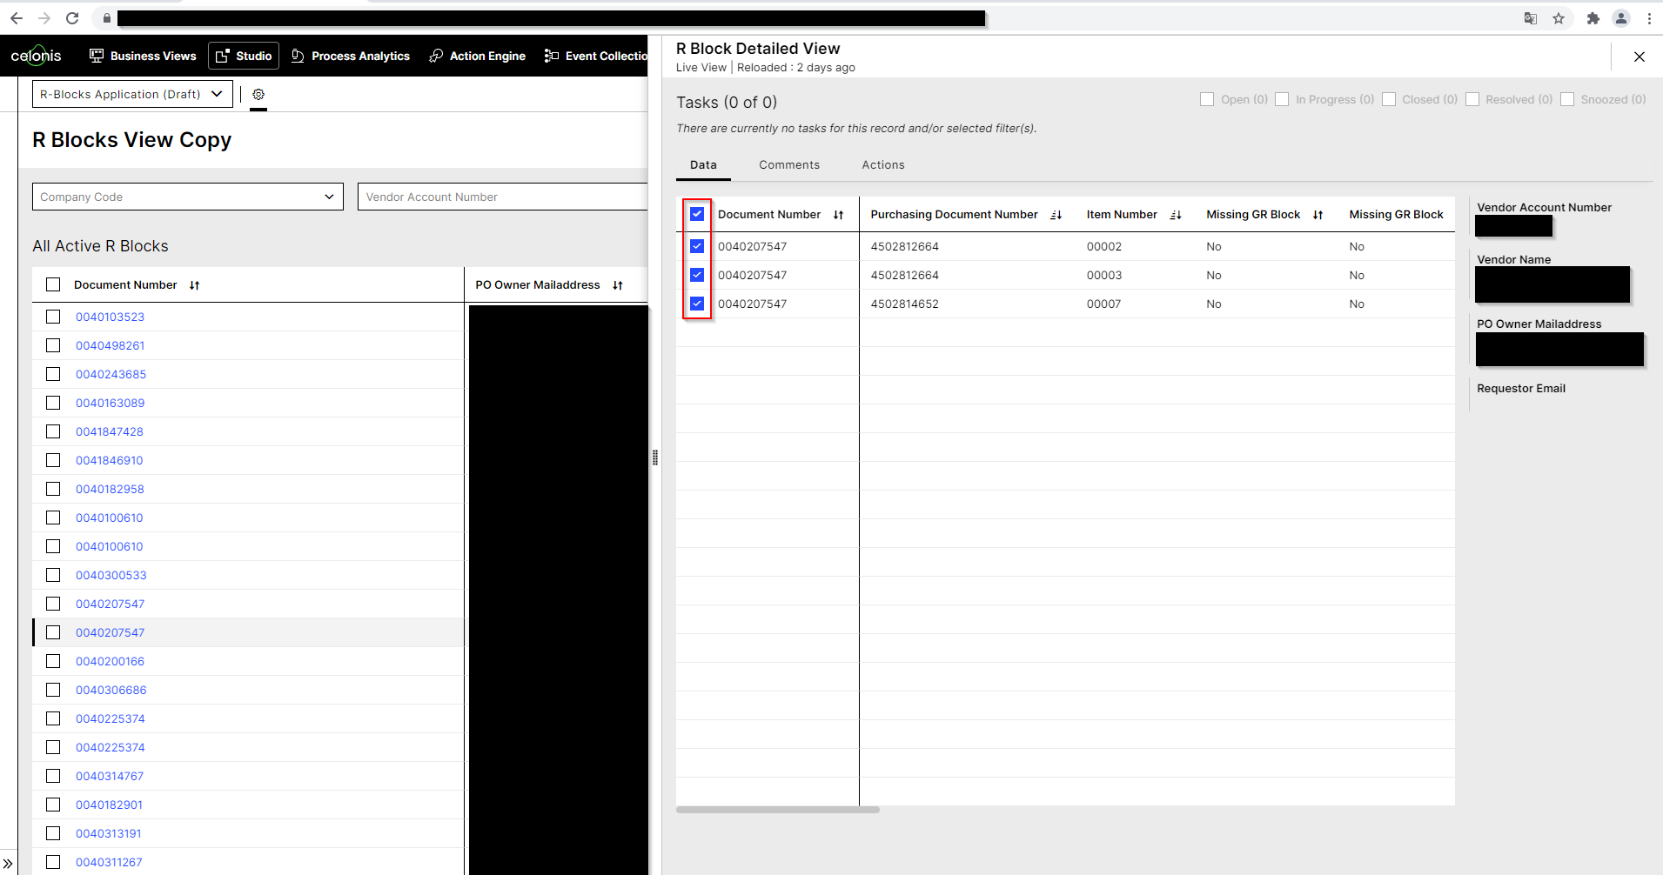
Task: Toggle the Open (0) task filter
Action: click(x=1207, y=99)
